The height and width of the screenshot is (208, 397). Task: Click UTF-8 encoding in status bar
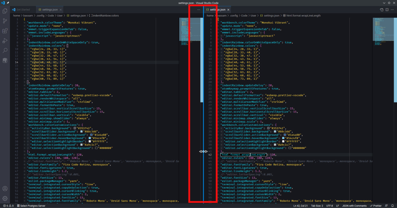click(330, 206)
